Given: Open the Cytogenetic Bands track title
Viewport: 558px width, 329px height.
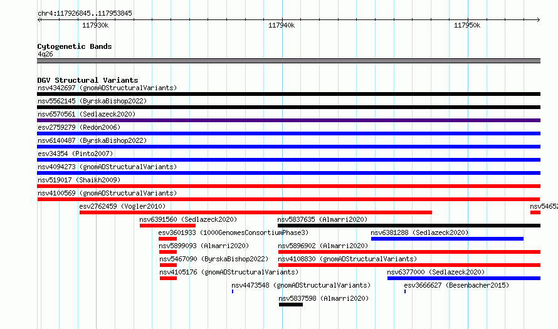Looking at the screenshot, I should [x=75, y=46].
